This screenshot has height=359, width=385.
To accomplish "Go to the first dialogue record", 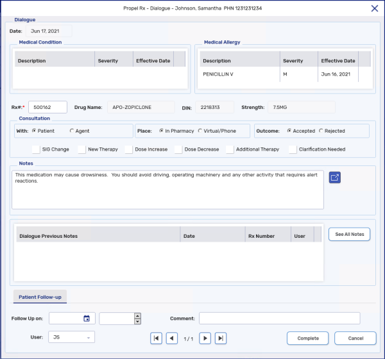I will (156, 338).
